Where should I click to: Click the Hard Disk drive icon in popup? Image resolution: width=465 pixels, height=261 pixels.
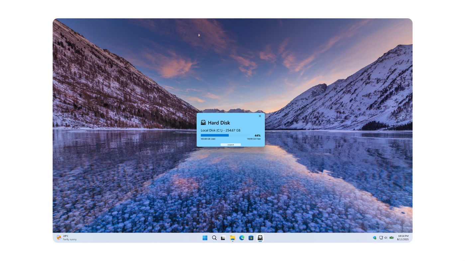[203, 122]
